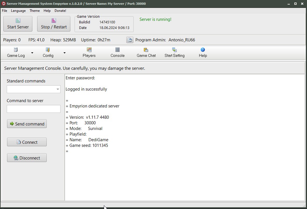Click the 'Port: 30000' console line
Image resolution: width=307 pixels, height=209 pixels.
[81, 123]
